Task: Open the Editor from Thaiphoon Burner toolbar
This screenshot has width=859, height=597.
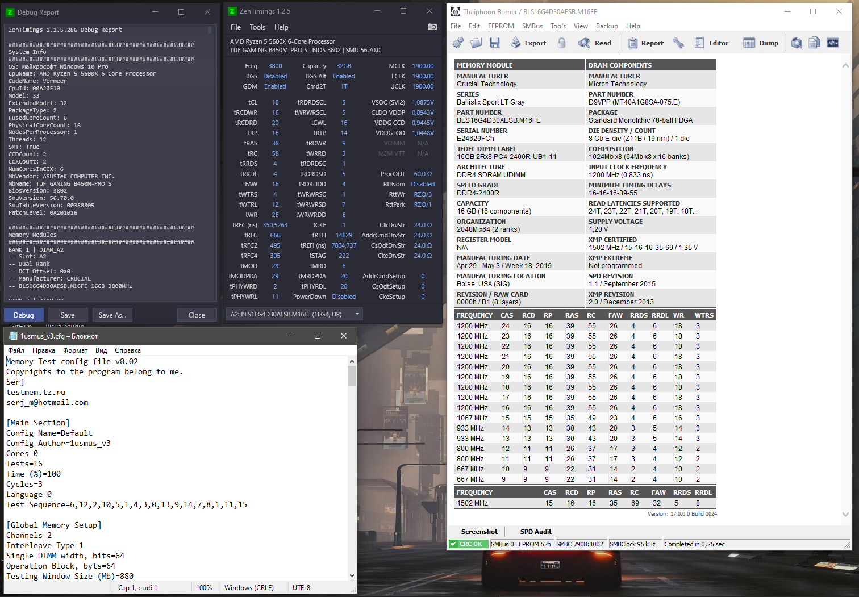Action: point(711,43)
